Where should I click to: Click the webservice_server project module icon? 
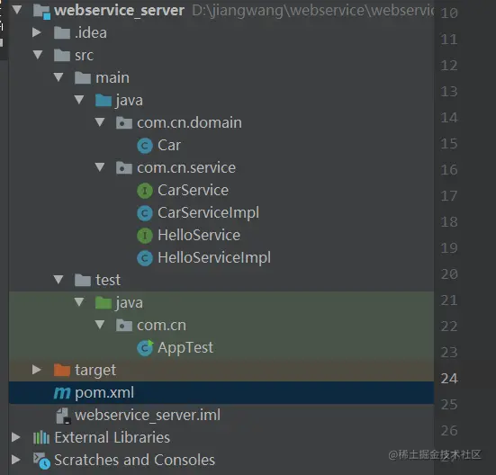tap(41, 11)
